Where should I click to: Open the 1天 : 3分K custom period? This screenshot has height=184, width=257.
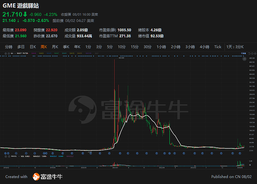point(235,47)
